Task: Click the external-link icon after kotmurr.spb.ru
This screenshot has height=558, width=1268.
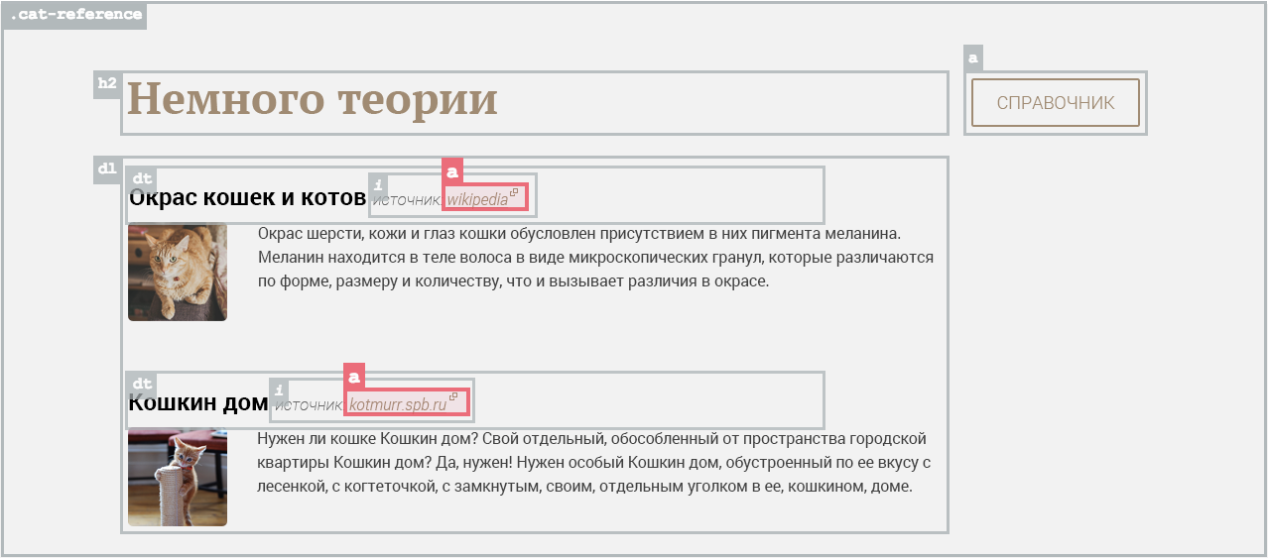Action: [x=454, y=397]
